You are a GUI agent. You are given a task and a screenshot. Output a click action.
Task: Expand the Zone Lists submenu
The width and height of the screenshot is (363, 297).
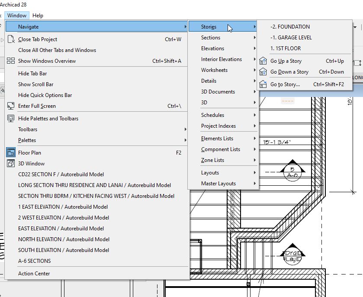click(x=223, y=160)
